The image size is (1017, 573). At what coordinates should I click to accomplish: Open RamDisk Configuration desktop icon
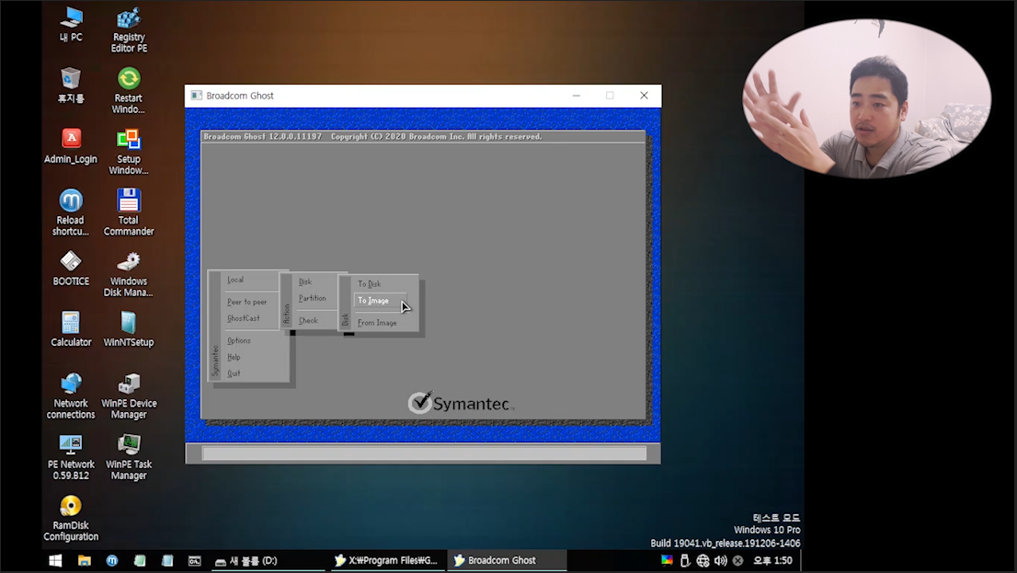[71, 518]
